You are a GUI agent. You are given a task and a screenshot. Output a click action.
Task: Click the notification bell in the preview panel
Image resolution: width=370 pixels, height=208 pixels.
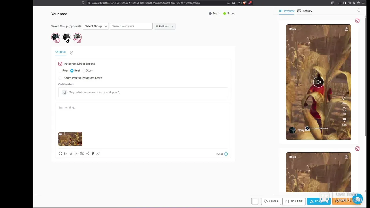[359, 10]
